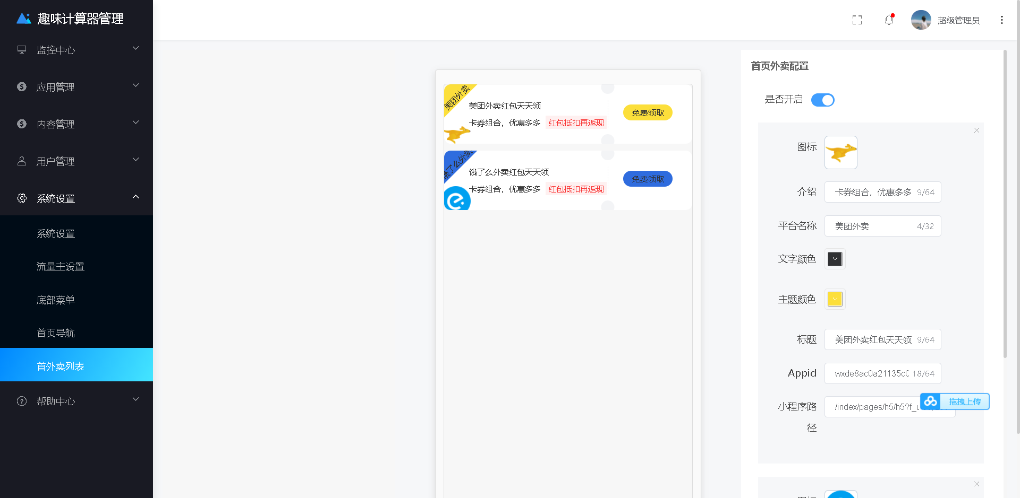
Task: Click the 标题 input field
Action: (882, 339)
